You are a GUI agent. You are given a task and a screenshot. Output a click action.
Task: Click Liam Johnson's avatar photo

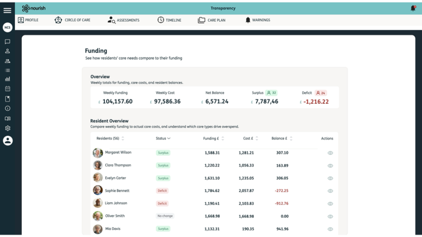click(98, 203)
